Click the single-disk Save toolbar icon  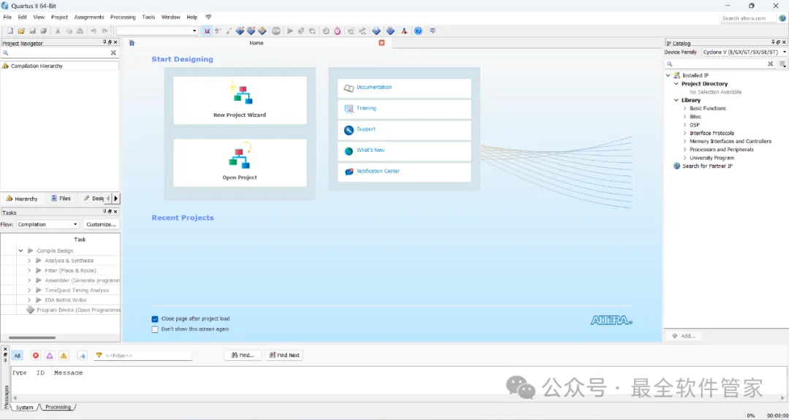(32, 31)
